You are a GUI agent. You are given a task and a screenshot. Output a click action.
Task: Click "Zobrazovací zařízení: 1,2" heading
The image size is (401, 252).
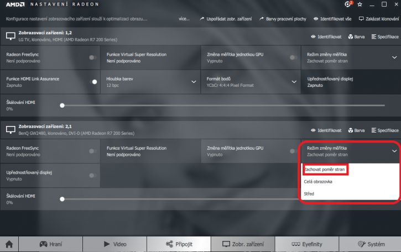tap(45, 33)
